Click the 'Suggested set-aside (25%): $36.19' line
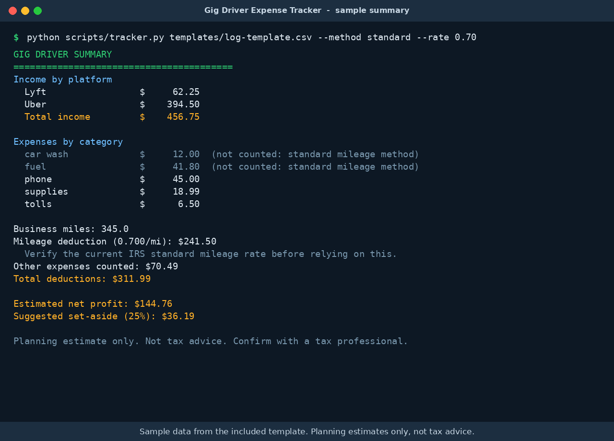Viewport: 614px width, 441px height. pyautogui.click(x=104, y=316)
